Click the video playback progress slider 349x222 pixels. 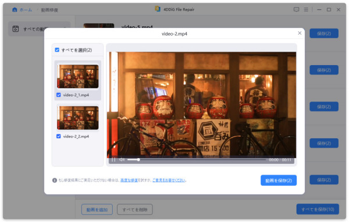pos(197,159)
